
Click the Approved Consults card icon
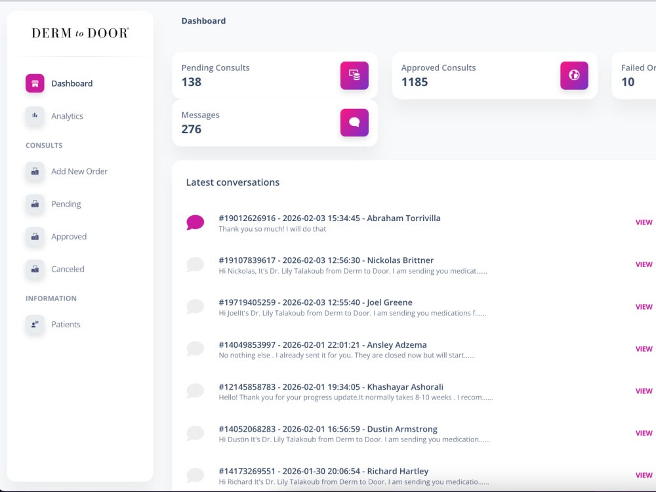tap(574, 75)
